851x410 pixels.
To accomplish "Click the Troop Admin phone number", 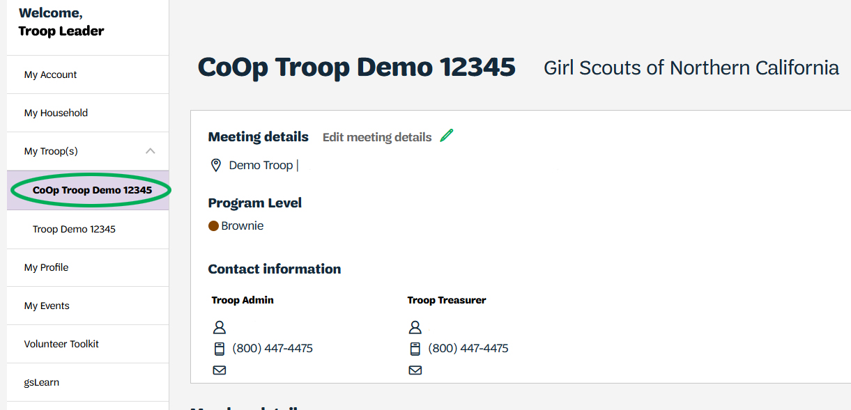I will pos(273,348).
